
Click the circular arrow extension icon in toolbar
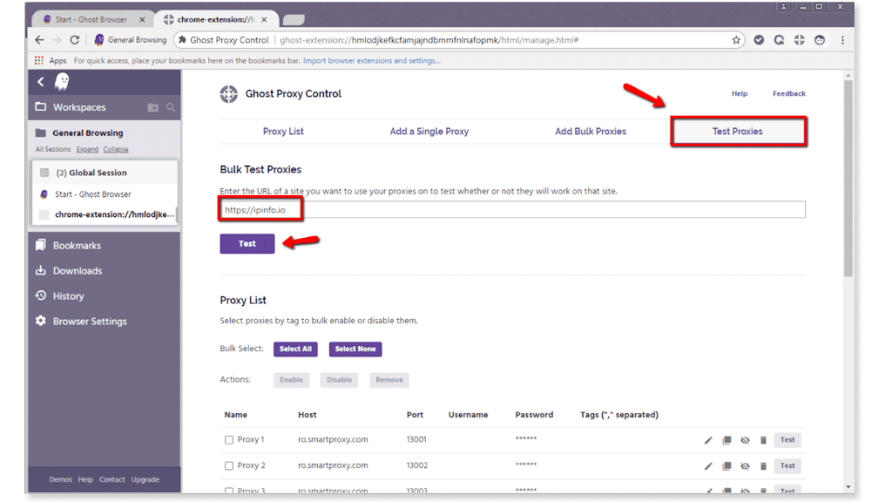[x=779, y=40]
